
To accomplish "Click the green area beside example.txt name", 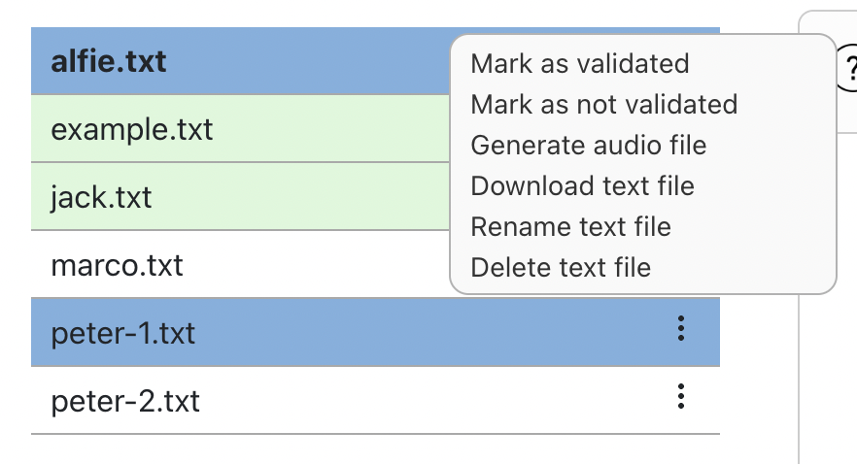I will tap(330, 129).
